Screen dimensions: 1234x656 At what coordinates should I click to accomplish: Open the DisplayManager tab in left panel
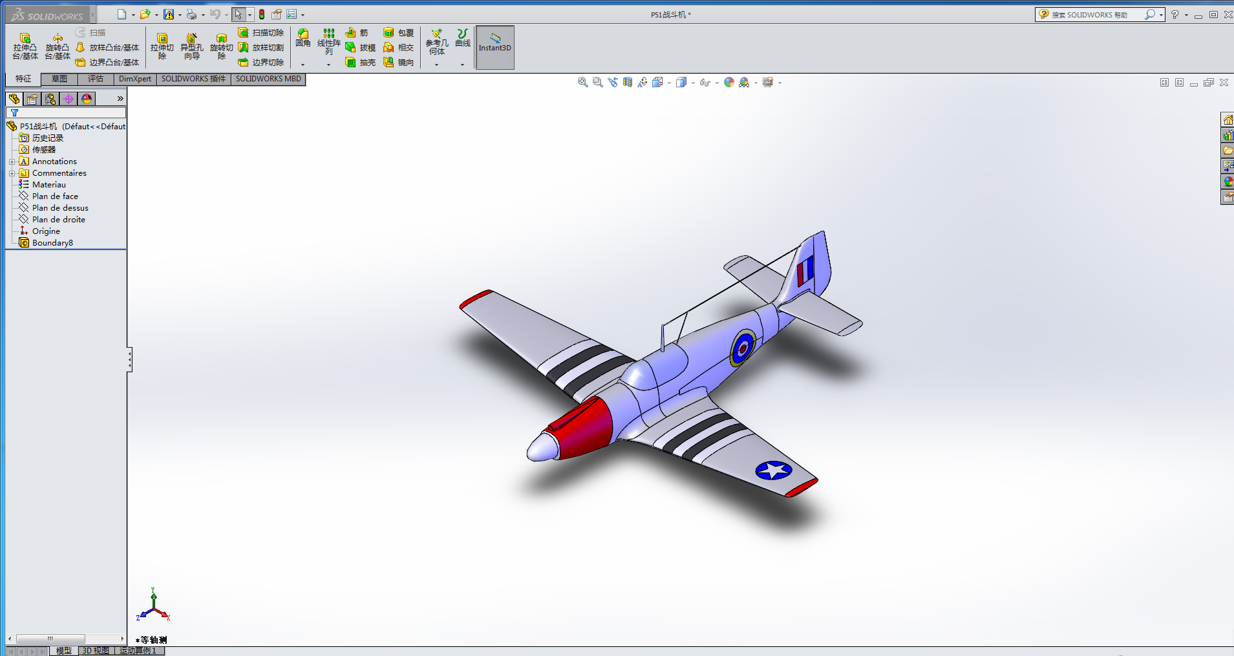[87, 98]
